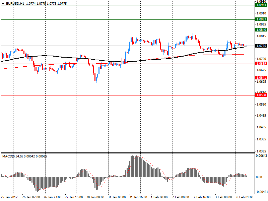
Task: Click the 30 Jan 08:00 time label
Action: [95, 197]
